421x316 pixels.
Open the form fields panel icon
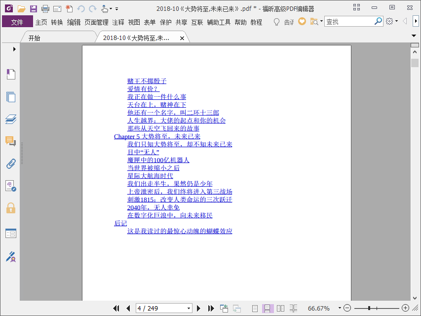point(11,233)
